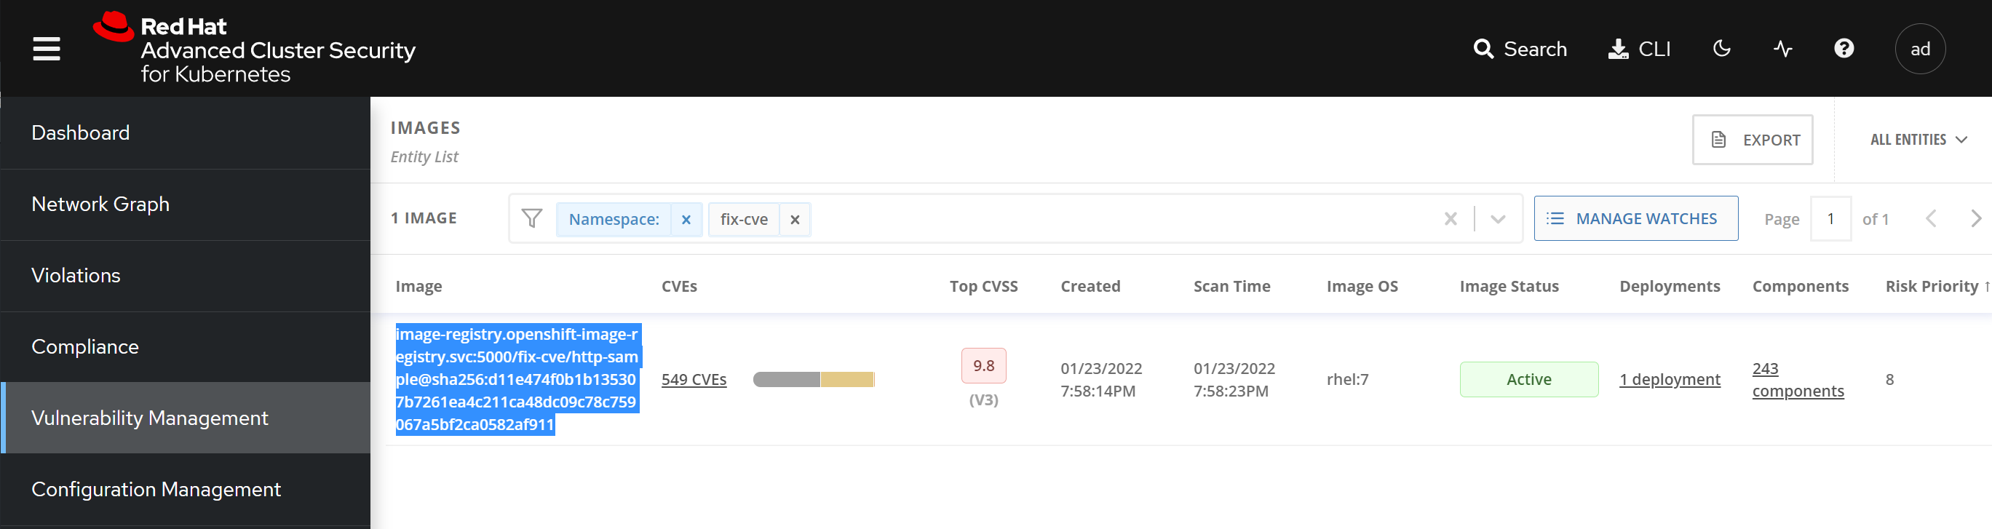Click the EXPORT button

(1753, 140)
